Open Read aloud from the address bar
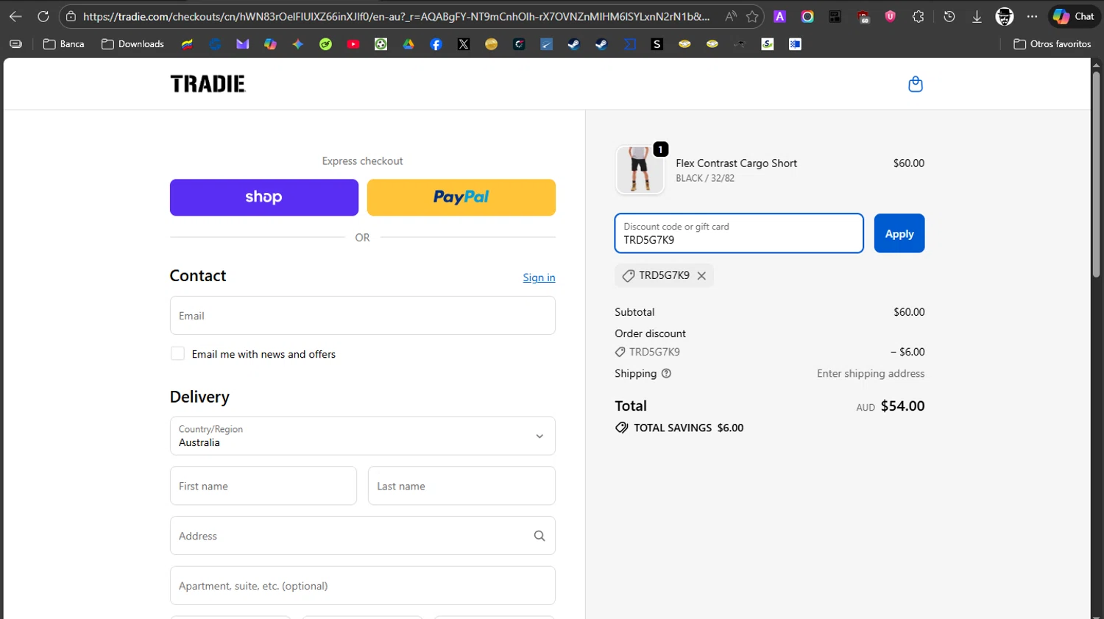 click(730, 16)
